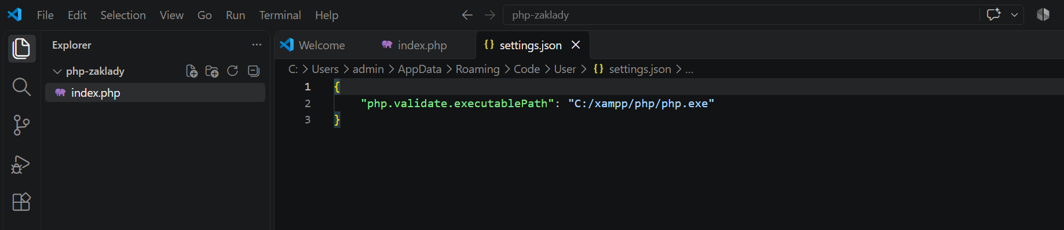Open the Go menu
Screen dimensions: 1064x230
click(204, 15)
